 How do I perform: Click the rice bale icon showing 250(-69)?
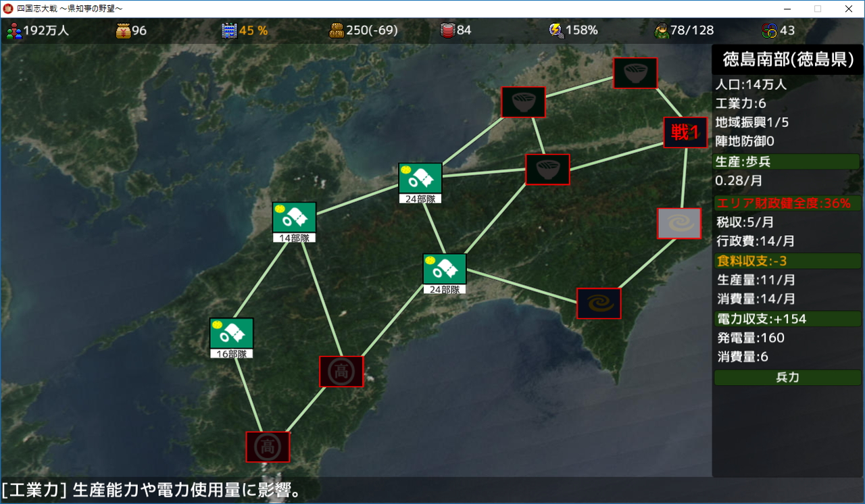point(338,30)
